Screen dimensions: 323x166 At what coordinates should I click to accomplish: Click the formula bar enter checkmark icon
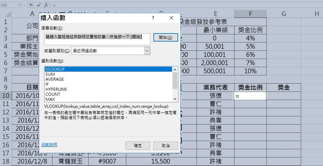point(38,5)
